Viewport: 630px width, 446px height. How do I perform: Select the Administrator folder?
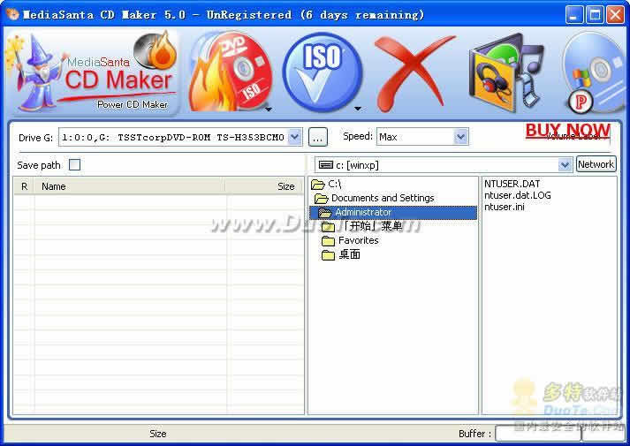(x=393, y=212)
